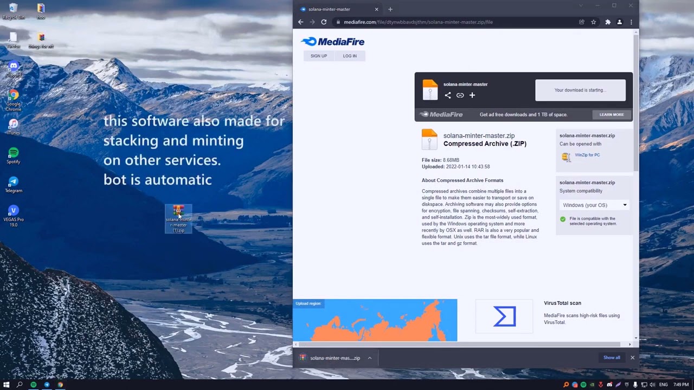
Task: Share this page from the address bar
Action: click(582, 22)
